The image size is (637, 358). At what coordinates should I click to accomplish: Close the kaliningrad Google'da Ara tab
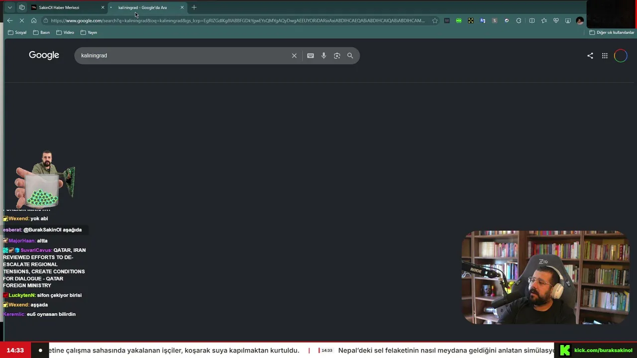click(x=182, y=7)
